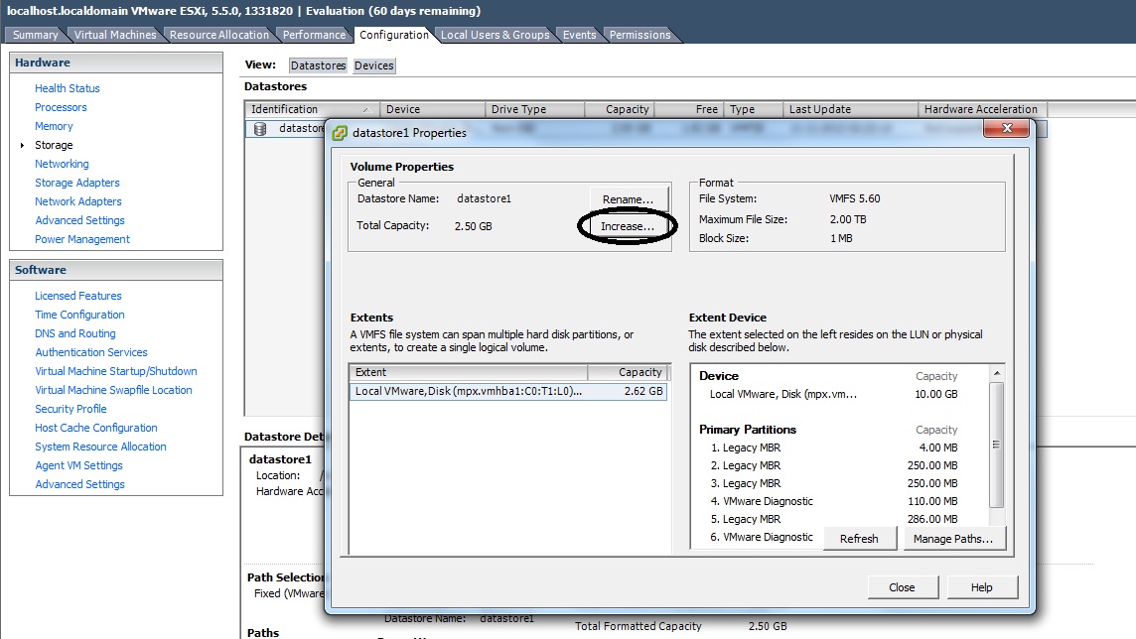
Task: Click the Refresh button
Action: (859, 539)
